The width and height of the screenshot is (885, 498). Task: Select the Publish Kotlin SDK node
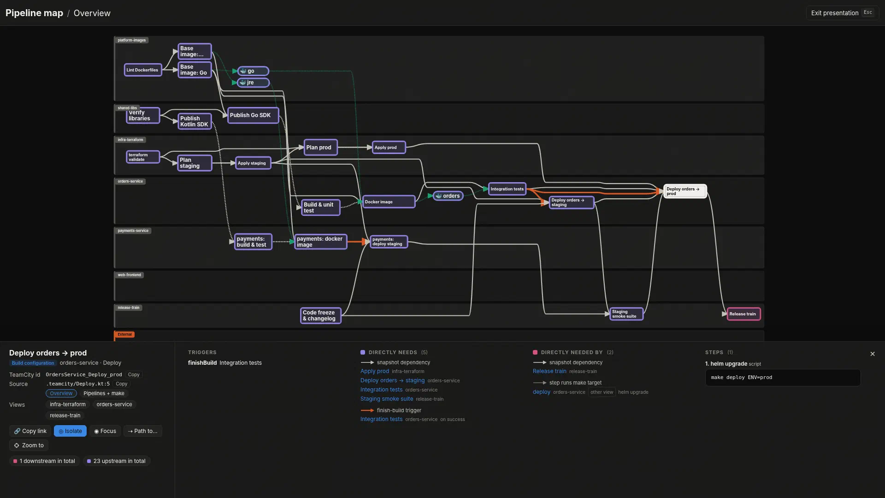[x=195, y=121]
